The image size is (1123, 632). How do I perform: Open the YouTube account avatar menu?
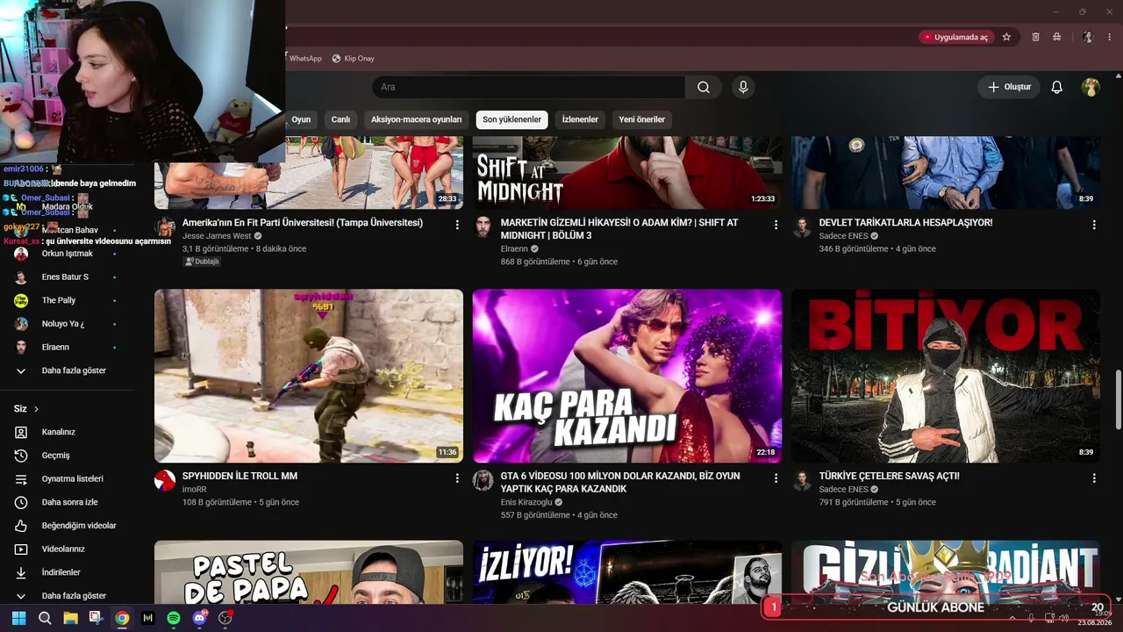click(x=1091, y=87)
